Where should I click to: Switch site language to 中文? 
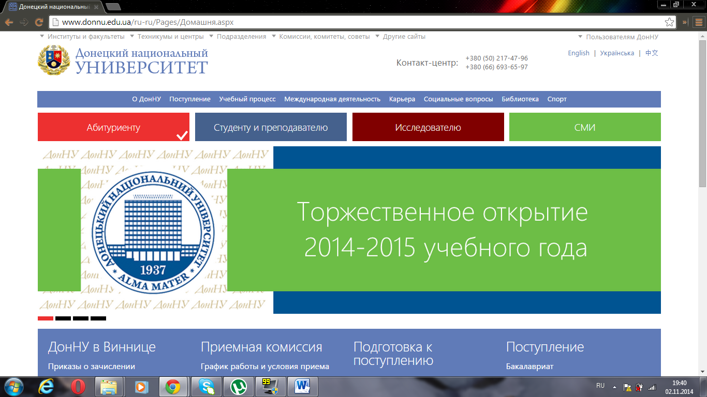coord(652,53)
